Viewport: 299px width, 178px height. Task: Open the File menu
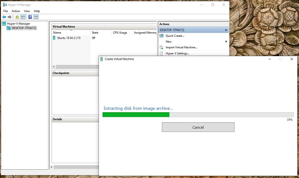click(x=6, y=11)
